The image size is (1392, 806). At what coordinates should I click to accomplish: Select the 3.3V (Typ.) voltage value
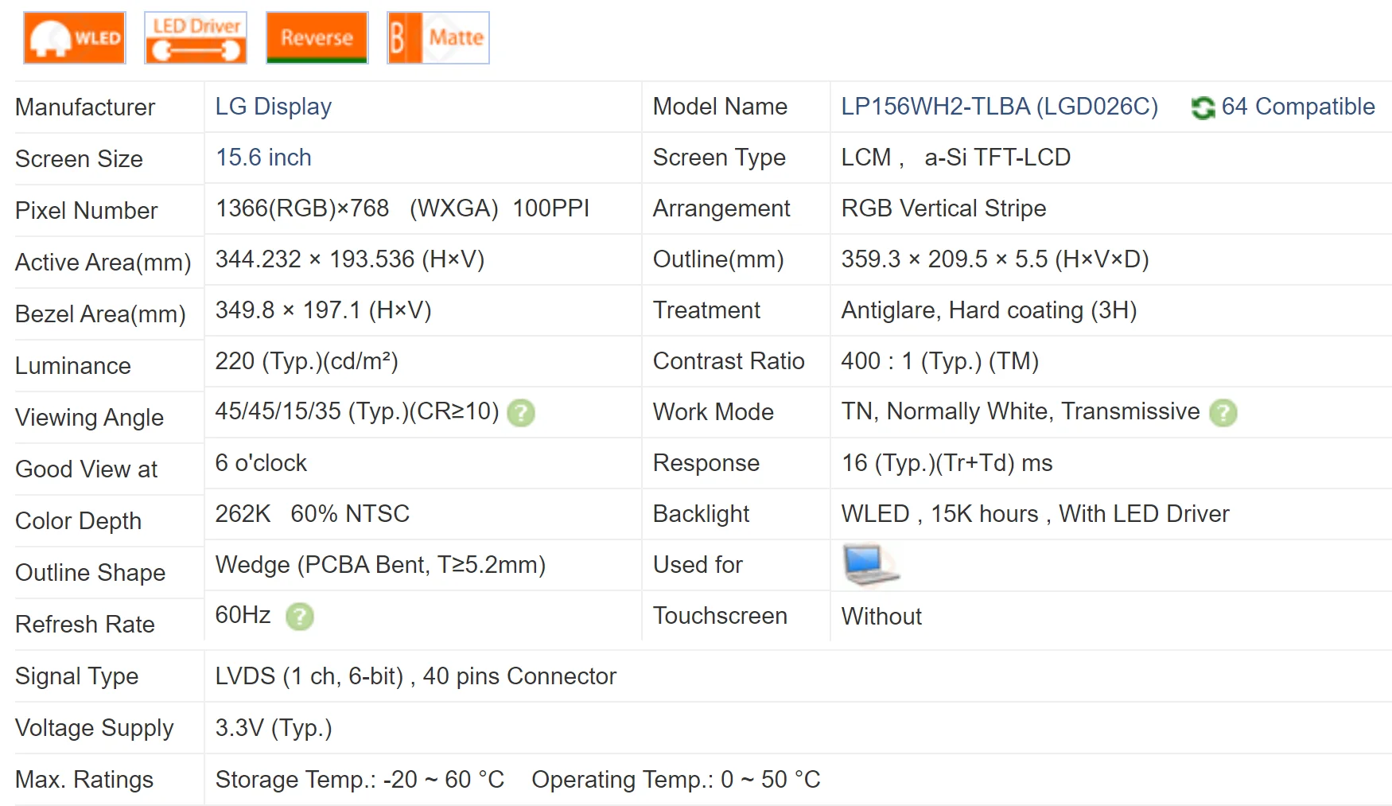274,727
